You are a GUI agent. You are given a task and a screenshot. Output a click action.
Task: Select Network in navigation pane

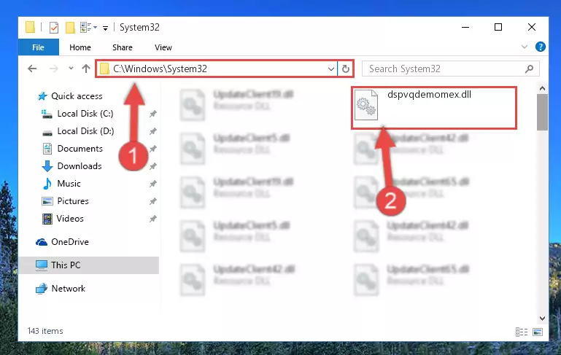(x=61, y=288)
